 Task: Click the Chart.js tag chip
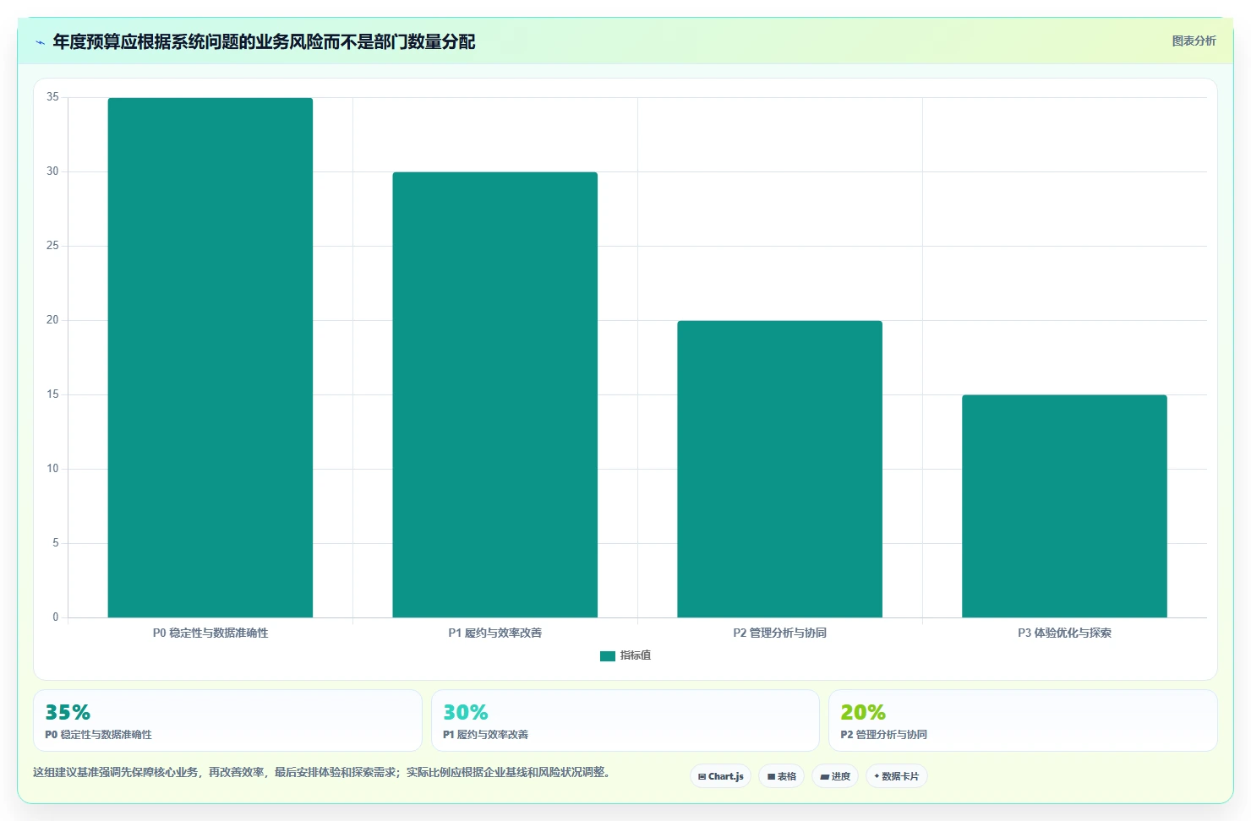point(720,776)
